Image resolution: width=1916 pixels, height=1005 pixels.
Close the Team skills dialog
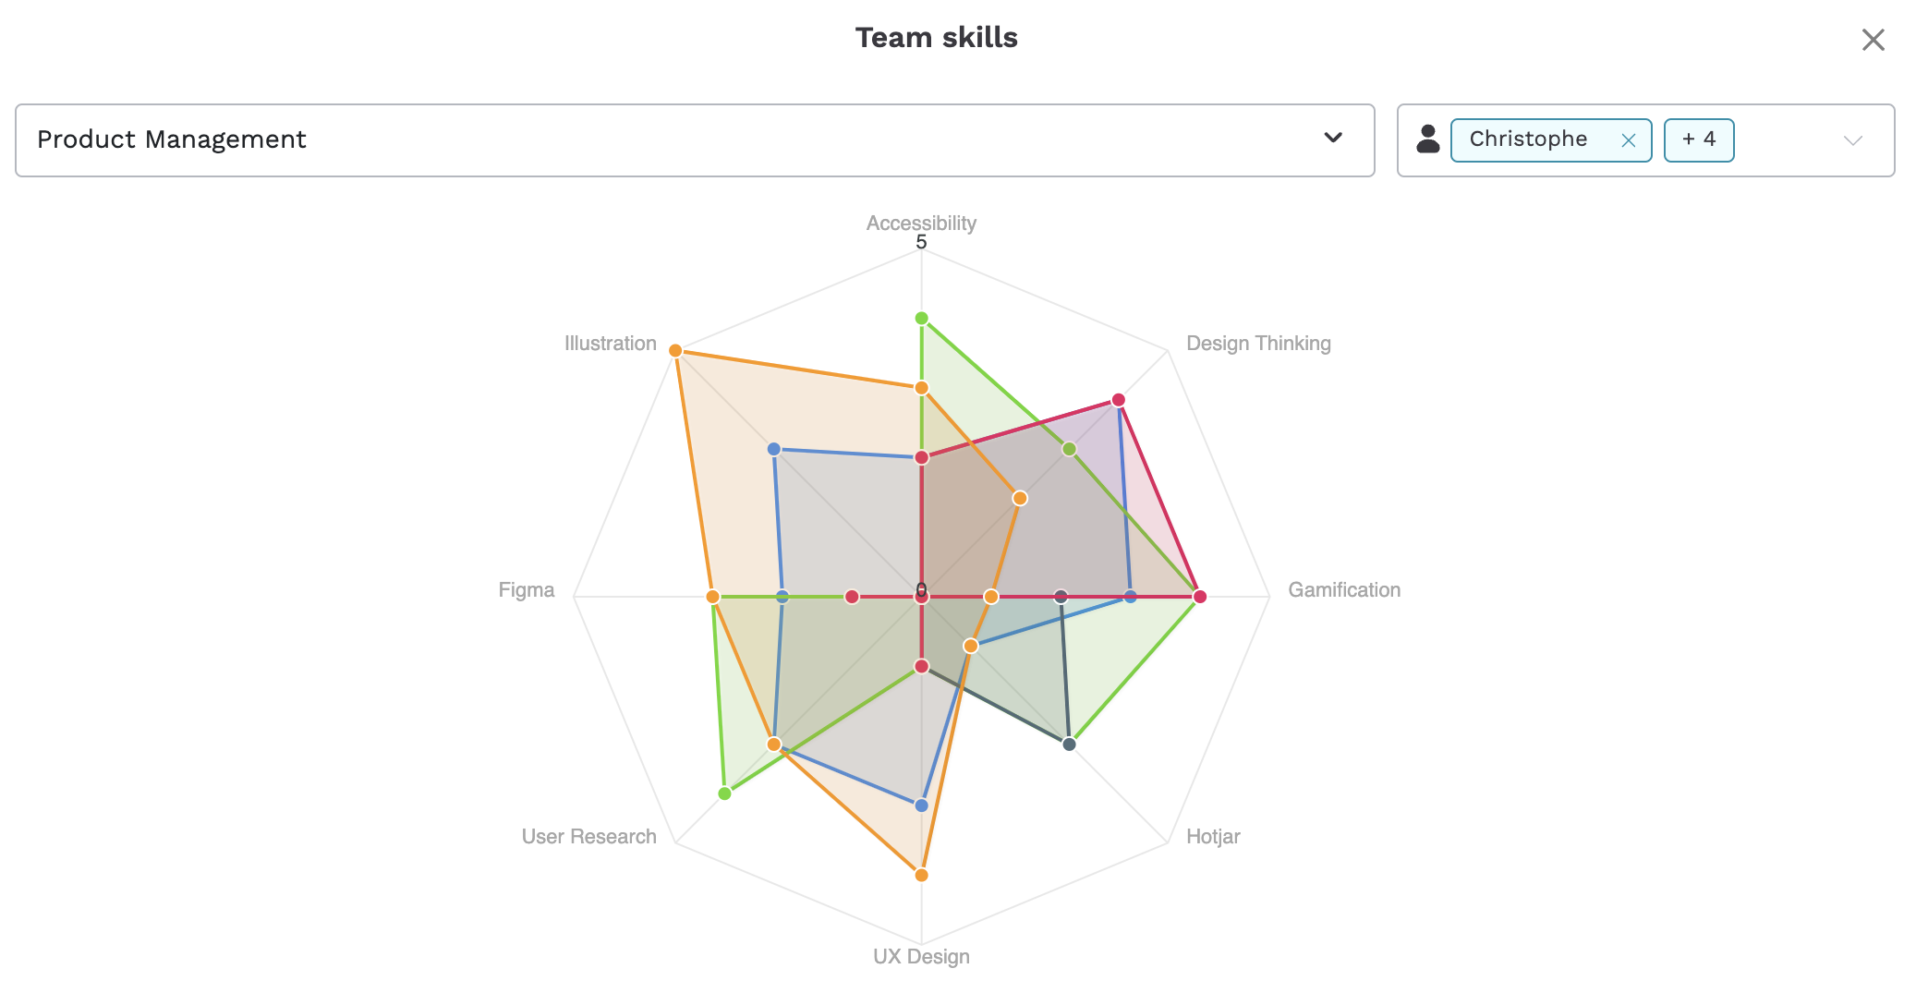pos(1873,40)
